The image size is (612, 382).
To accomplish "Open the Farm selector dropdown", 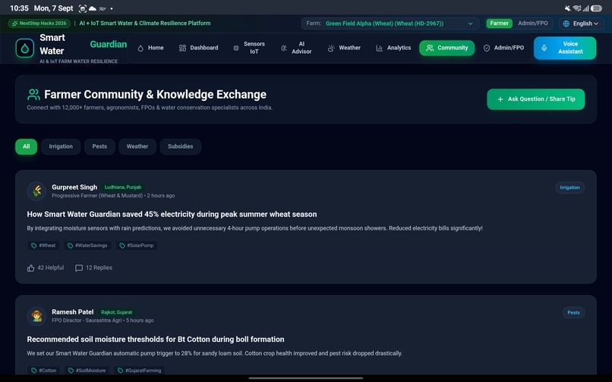I will 390,23.
